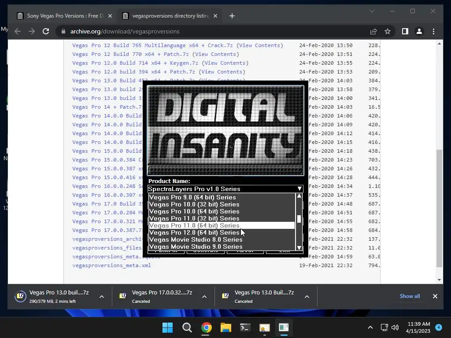The image size is (451, 338).
Task: Open the Windows Start menu
Action: tap(167, 327)
